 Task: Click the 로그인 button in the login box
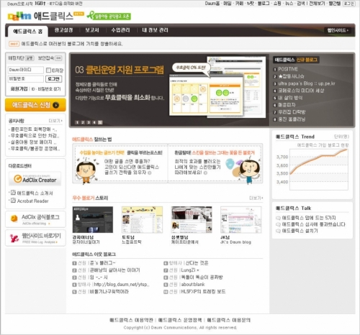click(x=54, y=79)
